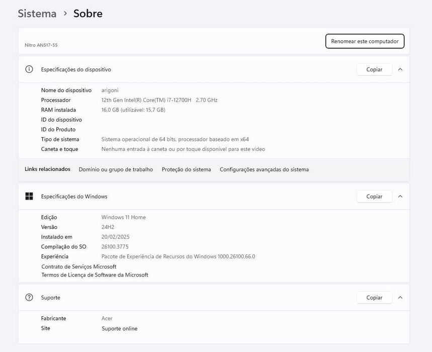The height and width of the screenshot is (352, 432).
Task: Select the device name value arigoni
Action: [x=110, y=91]
